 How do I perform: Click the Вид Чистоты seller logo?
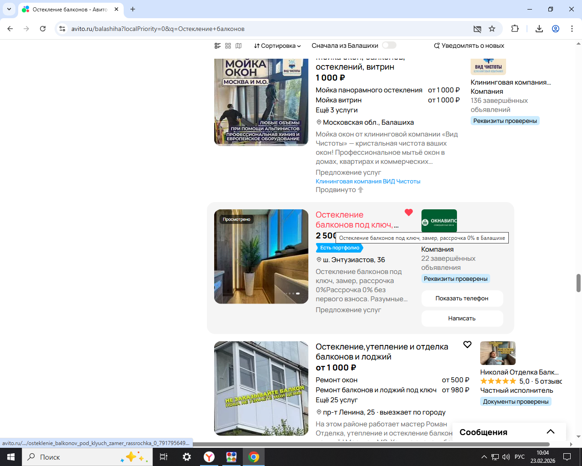click(x=488, y=66)
